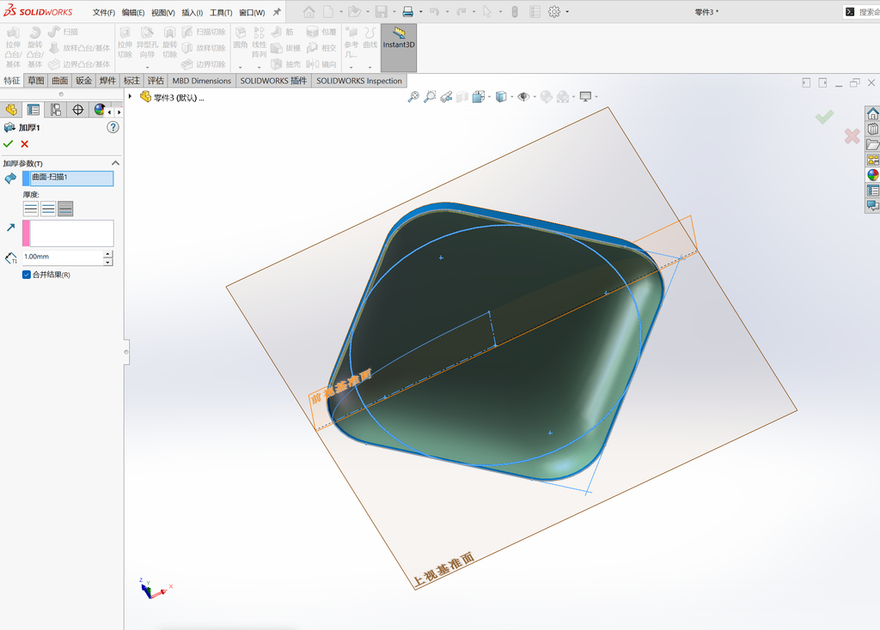Open the View Settings dropdown arrow
880x630 pixels.
596,97
